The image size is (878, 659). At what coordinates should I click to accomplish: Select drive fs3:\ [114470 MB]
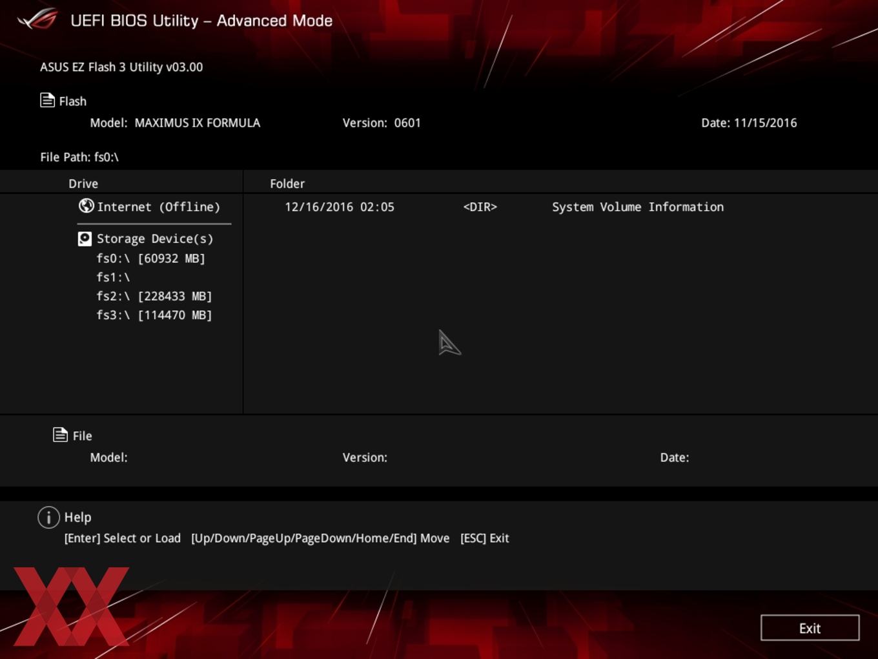(x=154, y=315)
